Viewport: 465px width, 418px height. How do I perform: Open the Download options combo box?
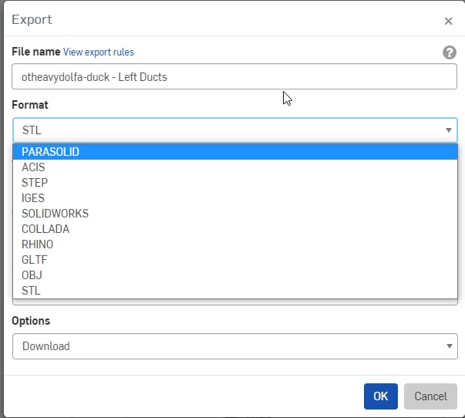(x=235, y=346)
